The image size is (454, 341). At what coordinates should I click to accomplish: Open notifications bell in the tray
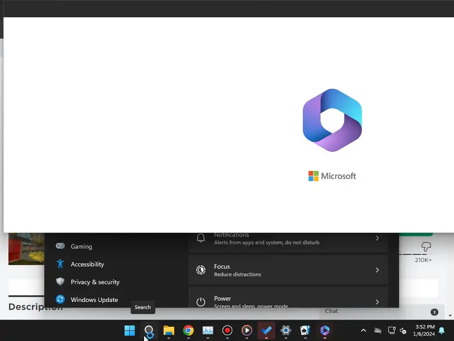442,330
